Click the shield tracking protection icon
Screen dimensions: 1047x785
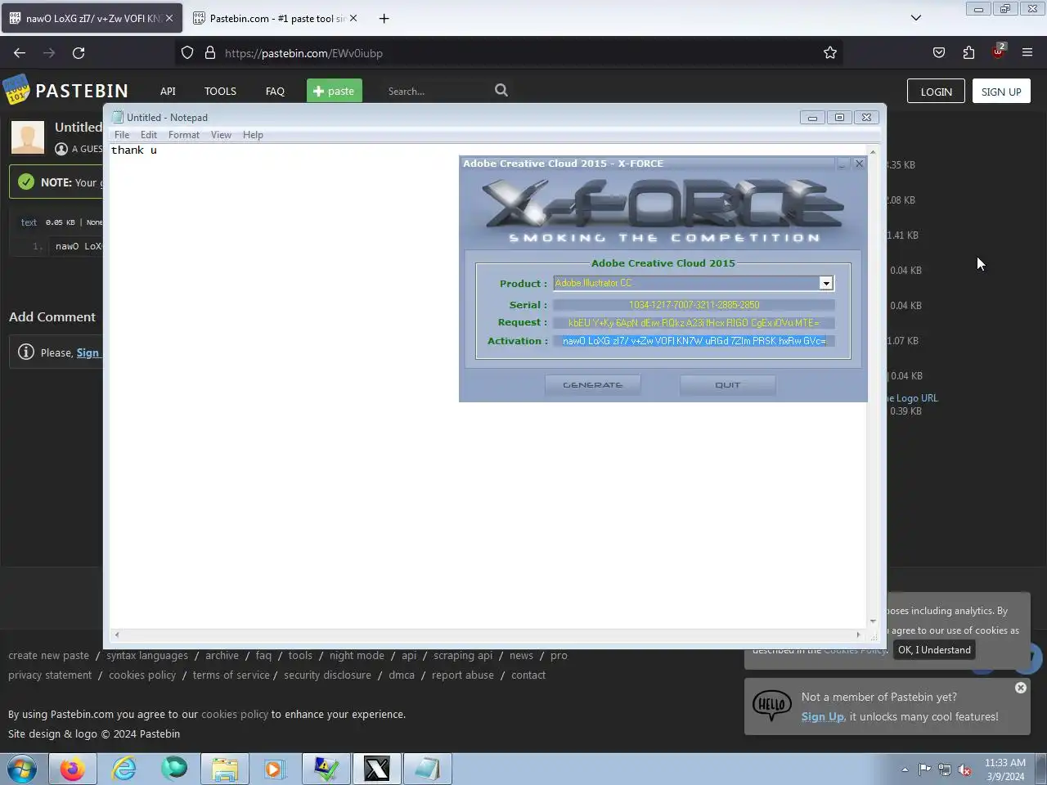[x=187, y=53]
